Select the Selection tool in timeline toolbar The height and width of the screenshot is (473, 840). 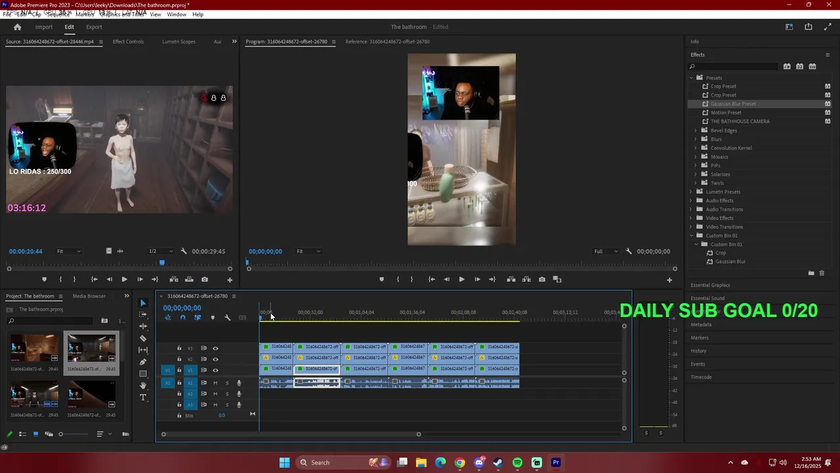point(143,303)
